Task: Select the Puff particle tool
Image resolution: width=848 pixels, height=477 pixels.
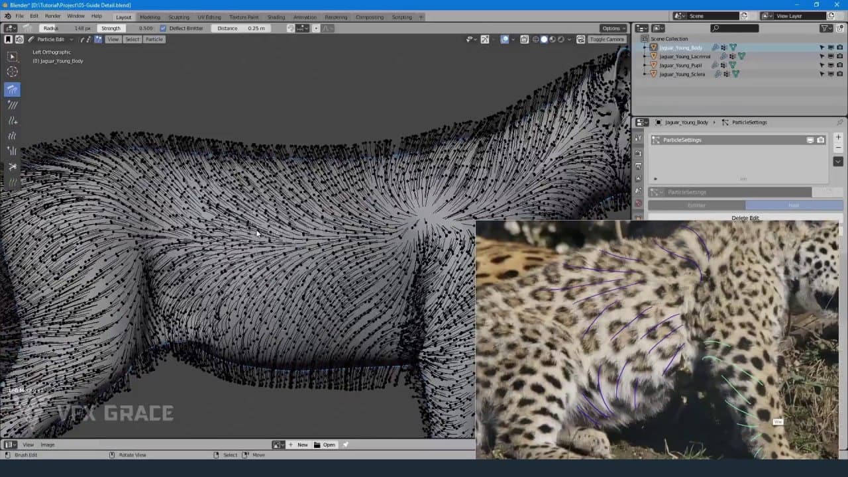Action: [13, 151]
